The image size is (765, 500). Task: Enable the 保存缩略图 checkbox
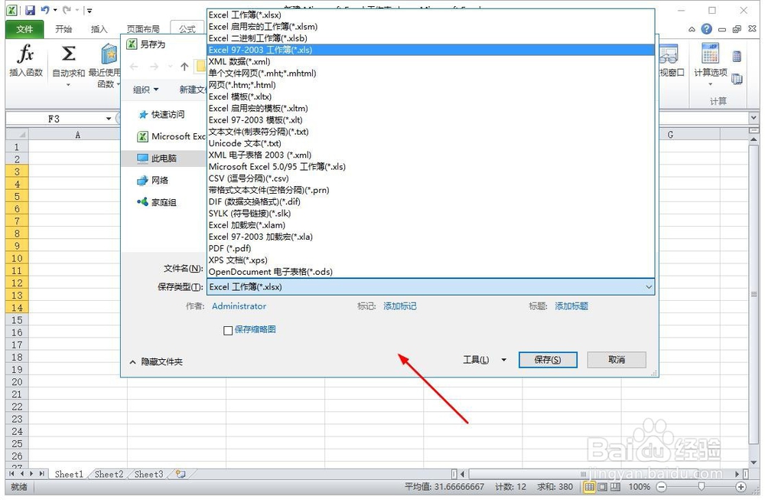(x=228, y=330)
